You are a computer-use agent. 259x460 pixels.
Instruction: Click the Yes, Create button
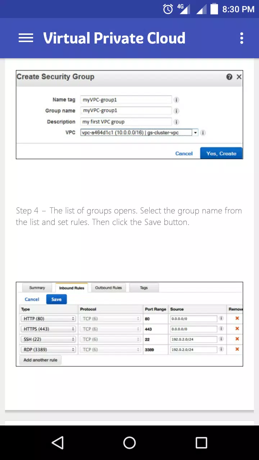click(x=221, y=153)
